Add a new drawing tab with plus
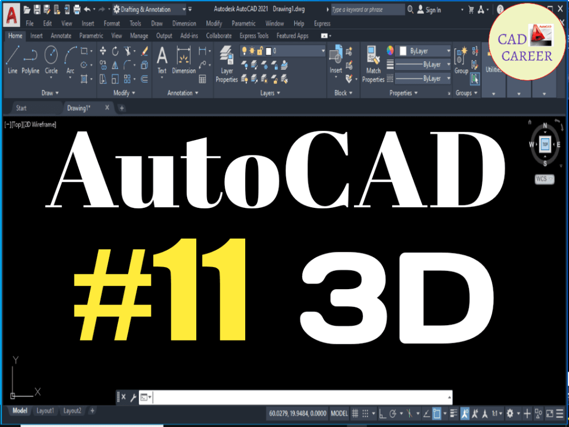The height and width of the screenshot is (427, 569). (x=122, y=108)
